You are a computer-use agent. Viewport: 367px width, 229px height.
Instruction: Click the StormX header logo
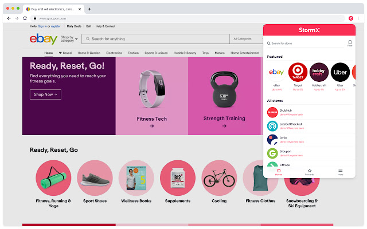(x=309, y=30)
